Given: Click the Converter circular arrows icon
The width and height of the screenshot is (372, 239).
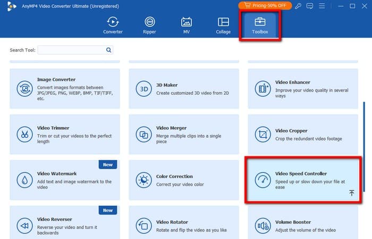Looking at the screenshot, I should tap(113, 22).
